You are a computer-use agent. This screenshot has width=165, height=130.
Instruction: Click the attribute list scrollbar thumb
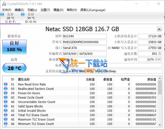(159, 87)
